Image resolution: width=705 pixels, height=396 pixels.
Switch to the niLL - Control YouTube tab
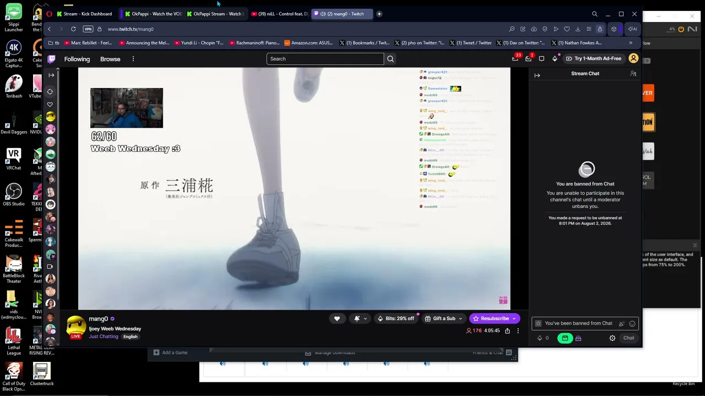pyautogui.click(x=279, y=14)
